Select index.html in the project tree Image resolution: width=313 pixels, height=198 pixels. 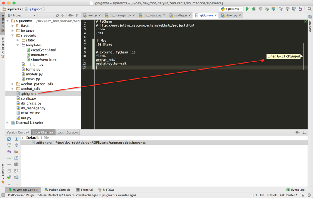coord(40,55)
